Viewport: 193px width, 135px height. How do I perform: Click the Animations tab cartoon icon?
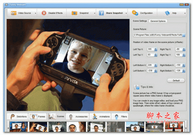pyautogui.click(x=95, y=116)
